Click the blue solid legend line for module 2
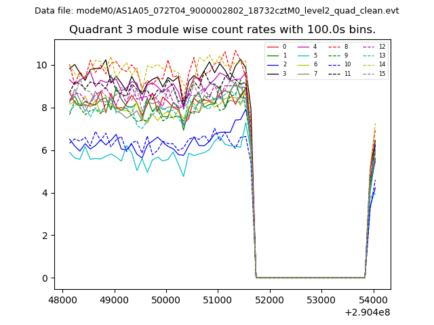 pyautogui.click(x=273, y=64)
